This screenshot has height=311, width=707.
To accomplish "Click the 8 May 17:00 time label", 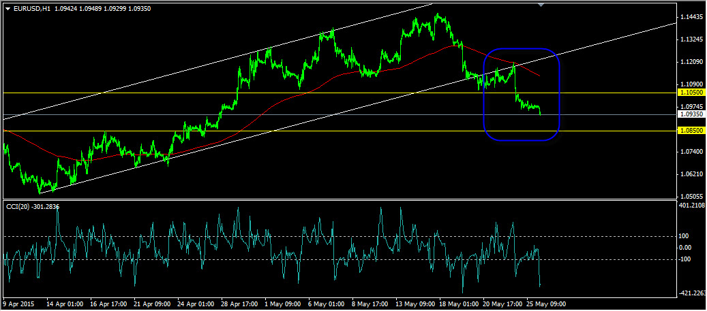I will [371, 304].
